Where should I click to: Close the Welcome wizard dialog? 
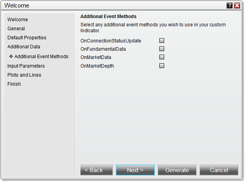point(237,6)
